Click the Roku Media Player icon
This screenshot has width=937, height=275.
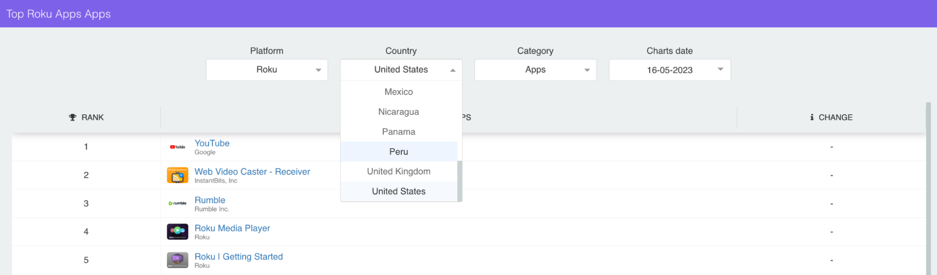[177, 232]
